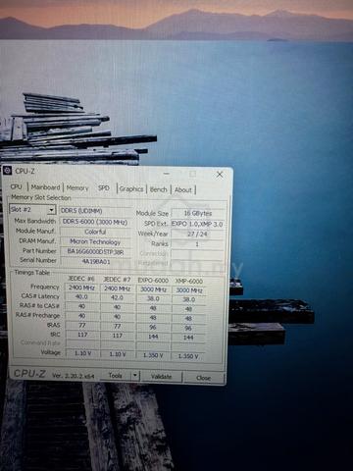Viewport: 353px width, 471px height.
Task: Click the Part Number field
Action: pos(95,251)
